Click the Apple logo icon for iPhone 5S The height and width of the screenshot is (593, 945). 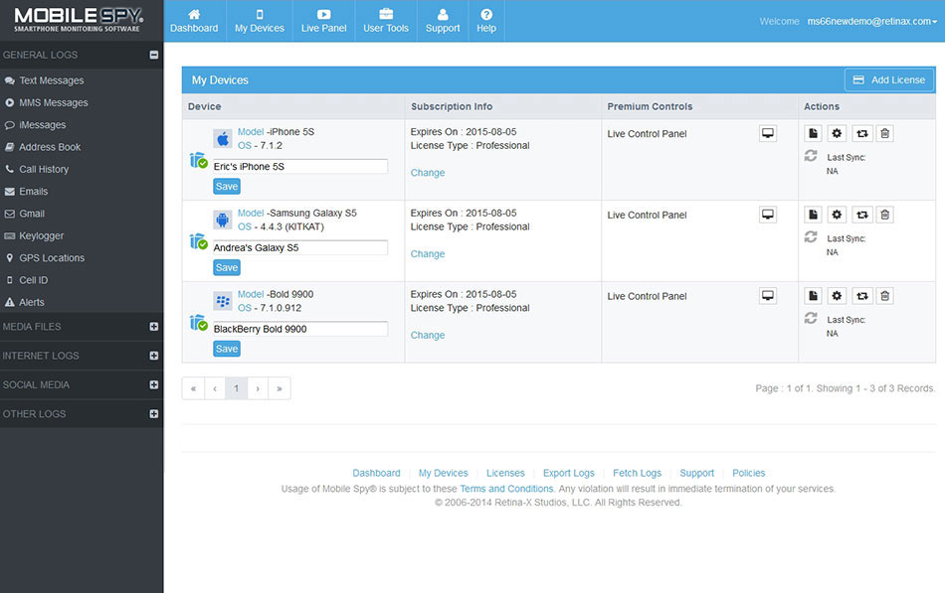coord(223,138)
